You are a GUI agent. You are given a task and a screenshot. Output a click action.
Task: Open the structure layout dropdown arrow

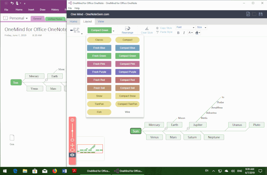point(82,34)
